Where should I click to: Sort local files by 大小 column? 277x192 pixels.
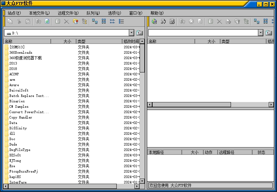(63, 41)
